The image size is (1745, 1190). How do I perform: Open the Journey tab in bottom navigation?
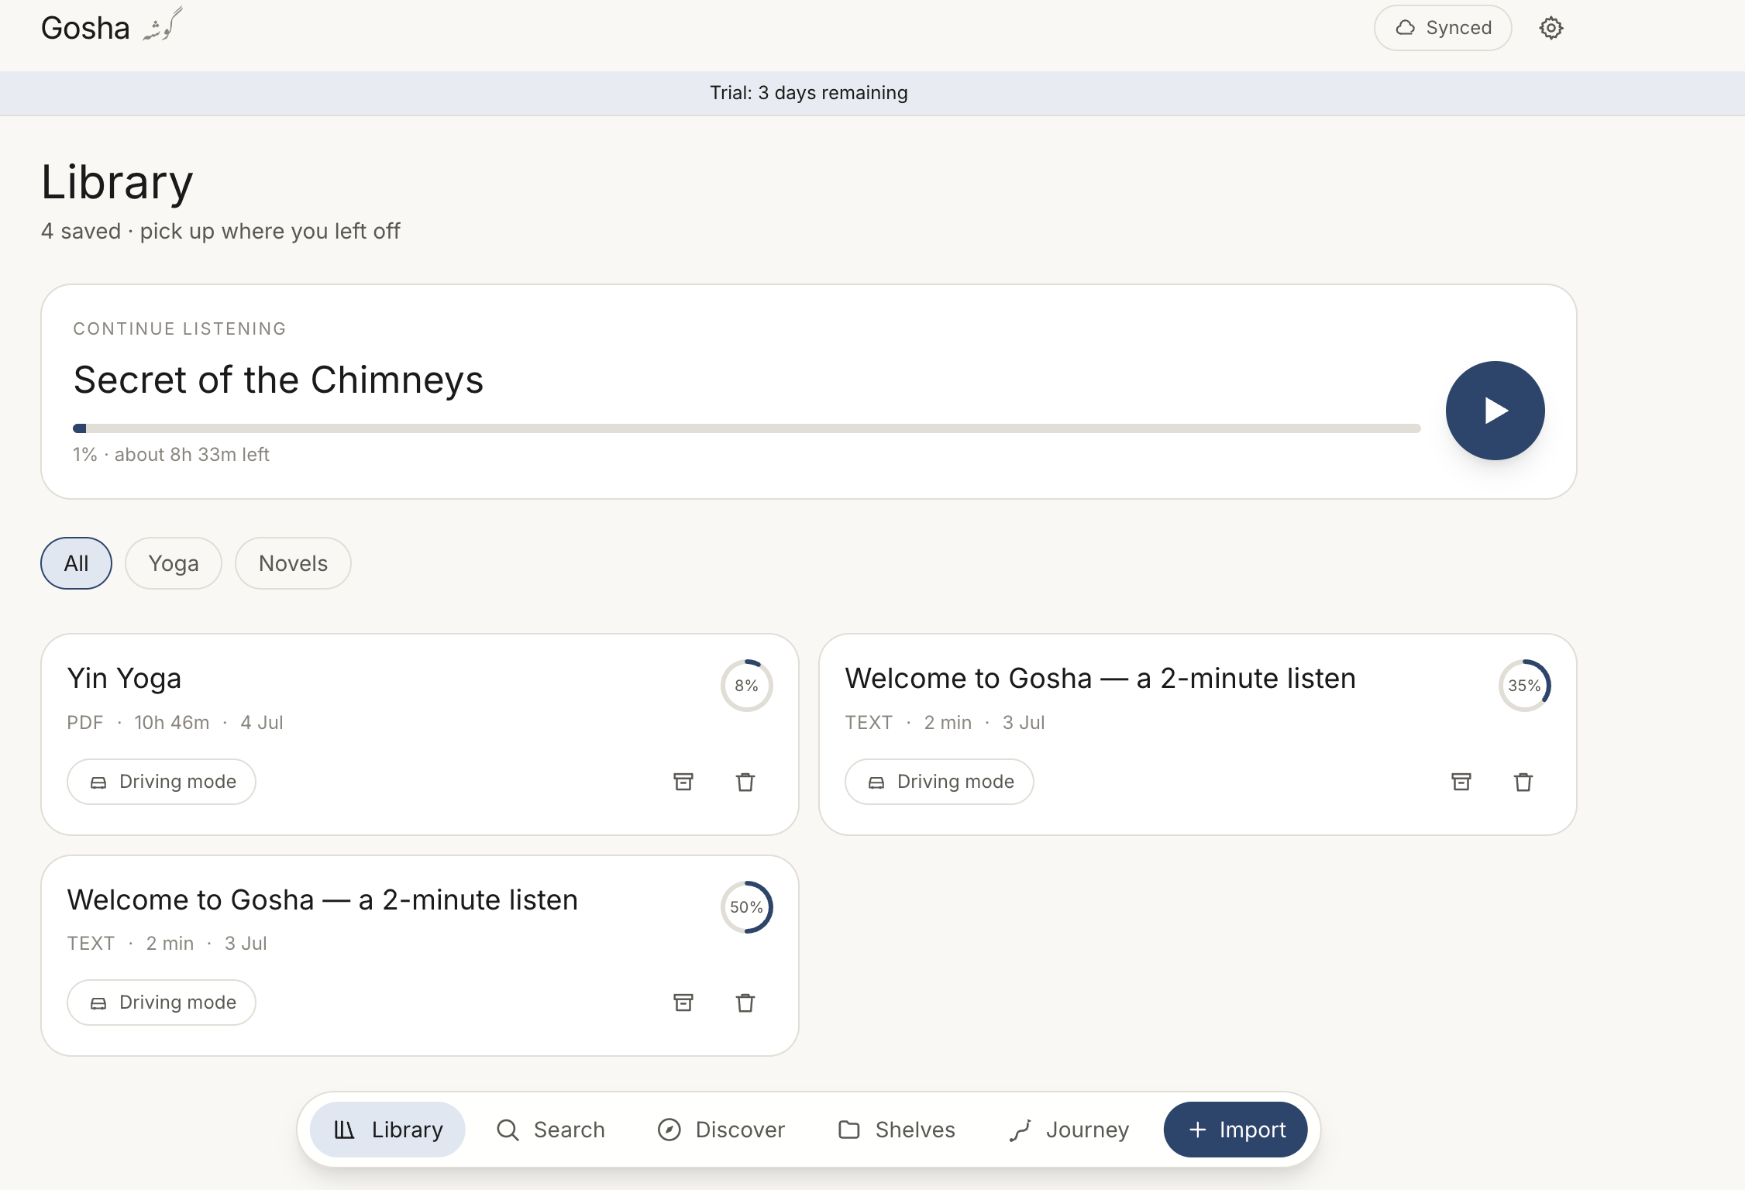click(1069, 1130)
